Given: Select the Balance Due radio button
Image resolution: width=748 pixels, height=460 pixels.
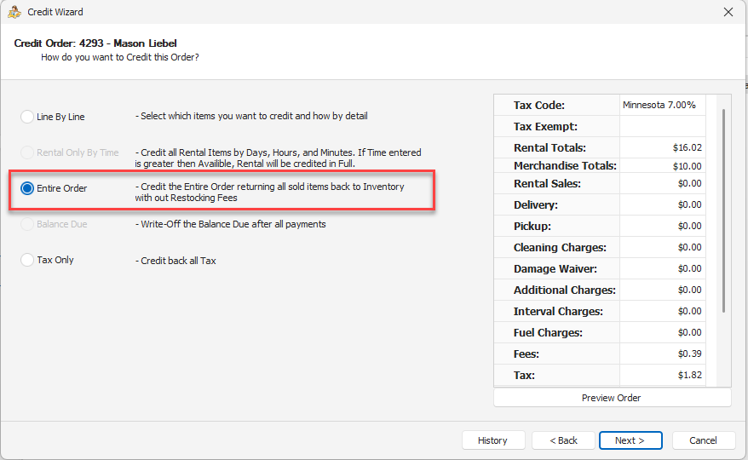Looking at the screenshot, I should pyautogui.click(x=27, y=224).
